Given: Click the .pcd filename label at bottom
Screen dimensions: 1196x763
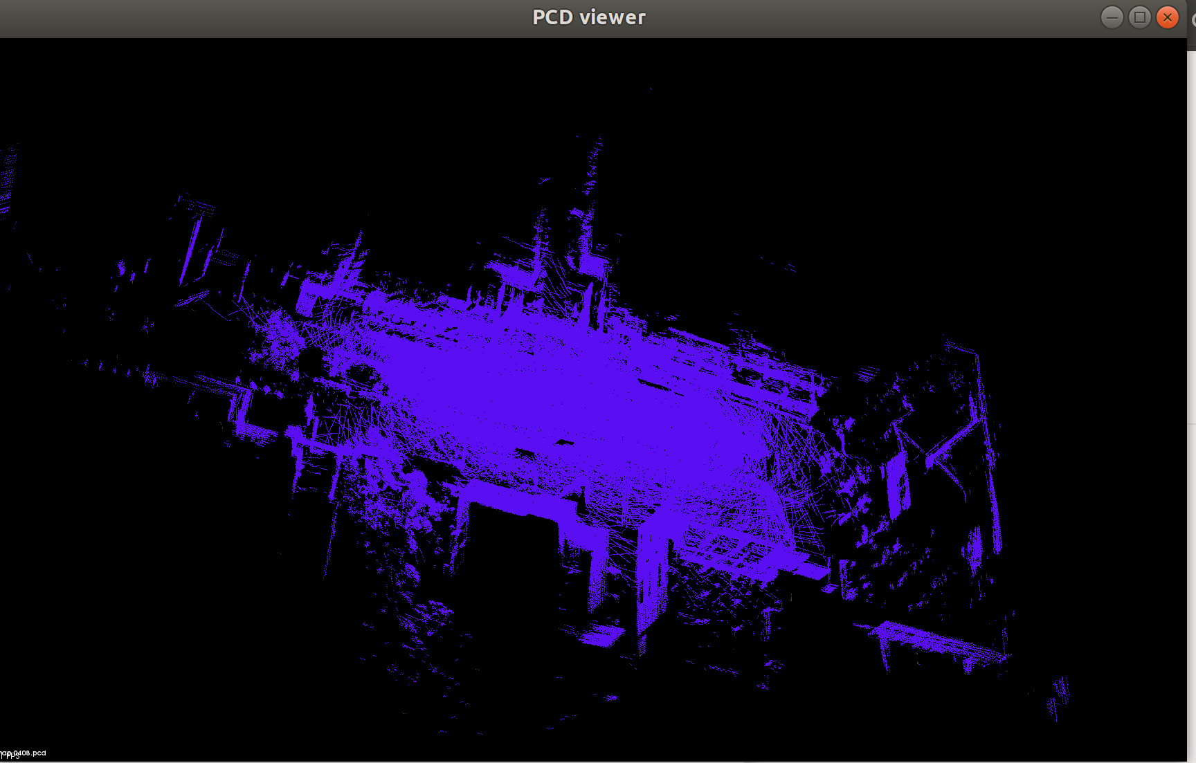Looking at the screenshot, I should coord(24,753).
